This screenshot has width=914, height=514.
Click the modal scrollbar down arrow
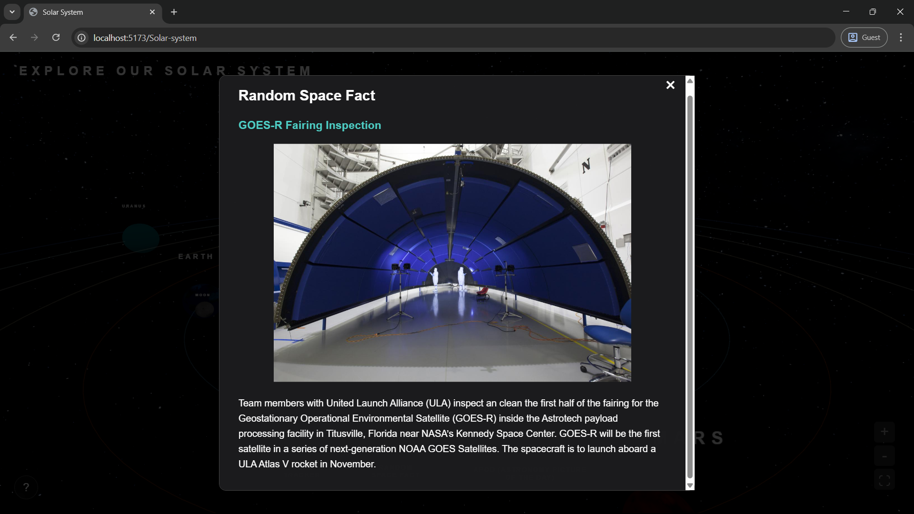pos(690,485)
